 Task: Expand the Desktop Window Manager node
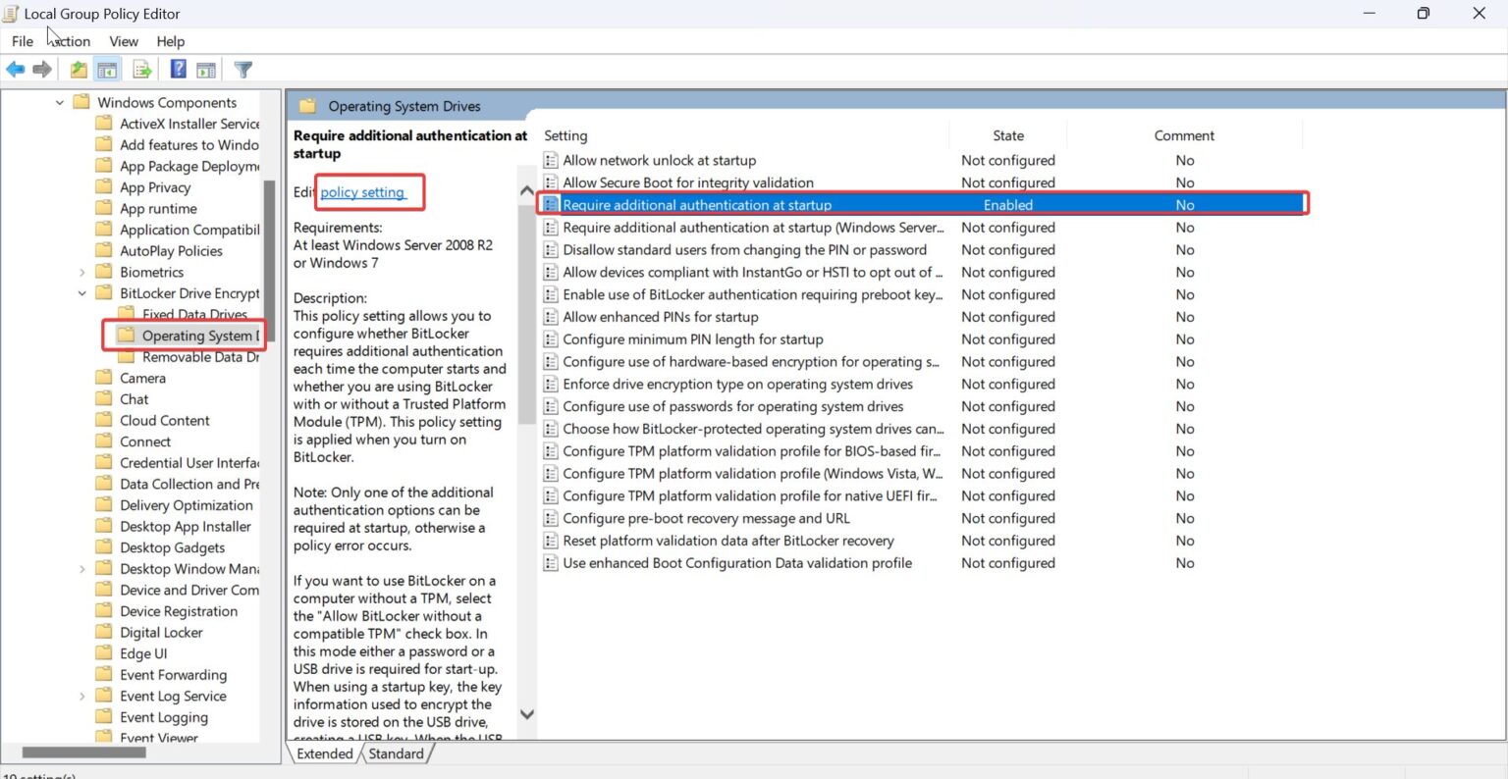(x=82, y=568)
